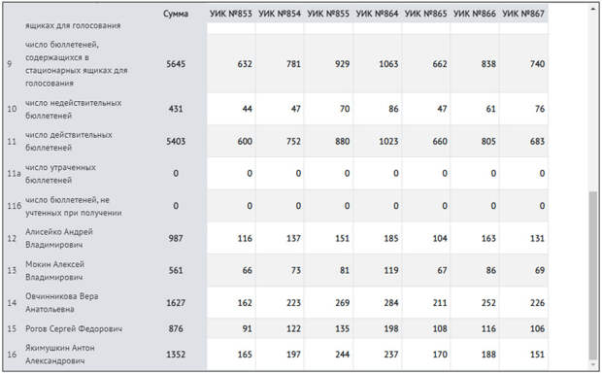Click the Сумма column header
The height and width of the screenshot is (374, 602).
176,14
